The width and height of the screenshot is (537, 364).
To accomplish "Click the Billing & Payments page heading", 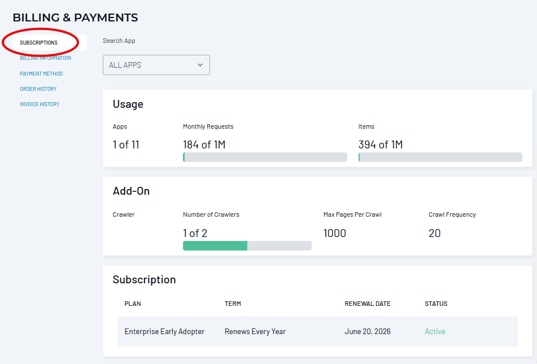I will click(75, 17).
